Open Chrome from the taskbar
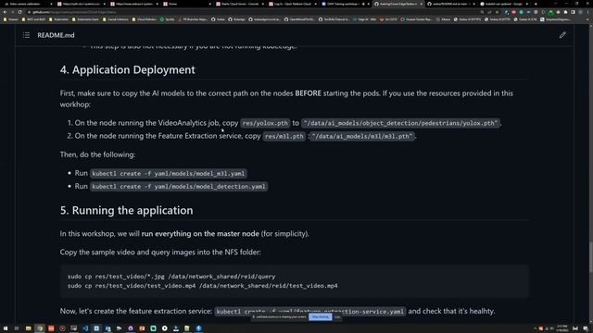Screen dimensions: 593x333 pos(39,328)
